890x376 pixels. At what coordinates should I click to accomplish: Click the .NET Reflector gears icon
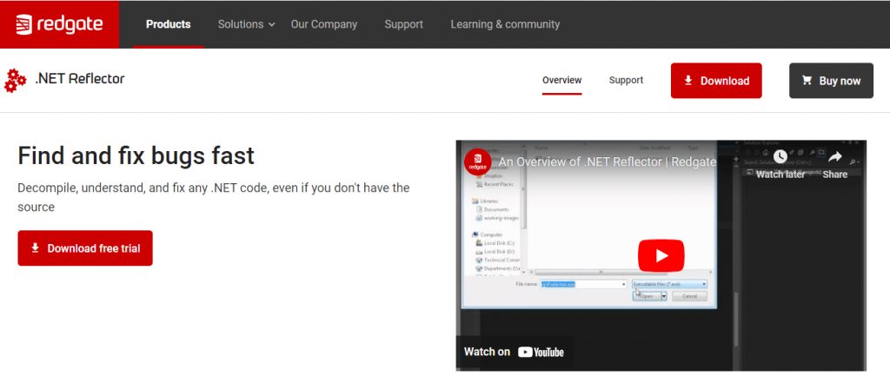[16, 81]
